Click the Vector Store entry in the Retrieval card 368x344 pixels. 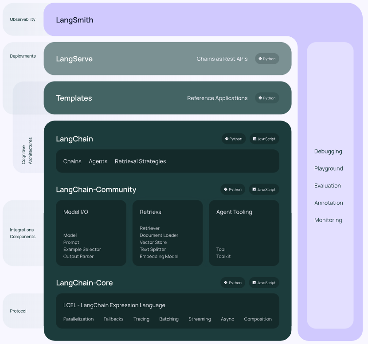[153, 242]
